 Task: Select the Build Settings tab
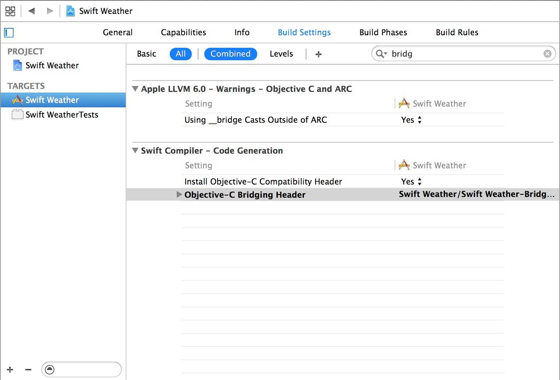(304, 32)
